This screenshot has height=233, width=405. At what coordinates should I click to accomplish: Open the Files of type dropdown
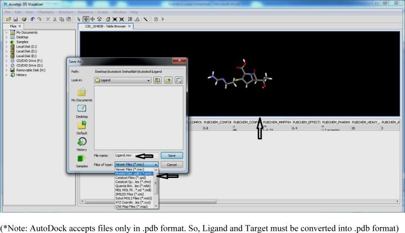click(137, 165)
